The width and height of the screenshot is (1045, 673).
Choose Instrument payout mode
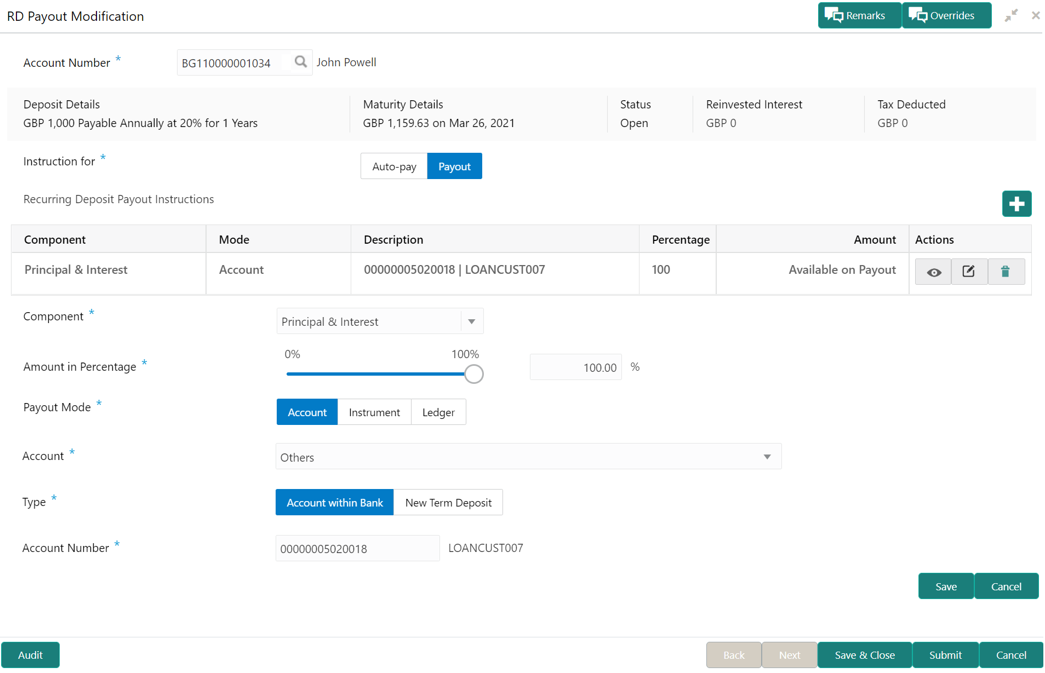[374, 412]
